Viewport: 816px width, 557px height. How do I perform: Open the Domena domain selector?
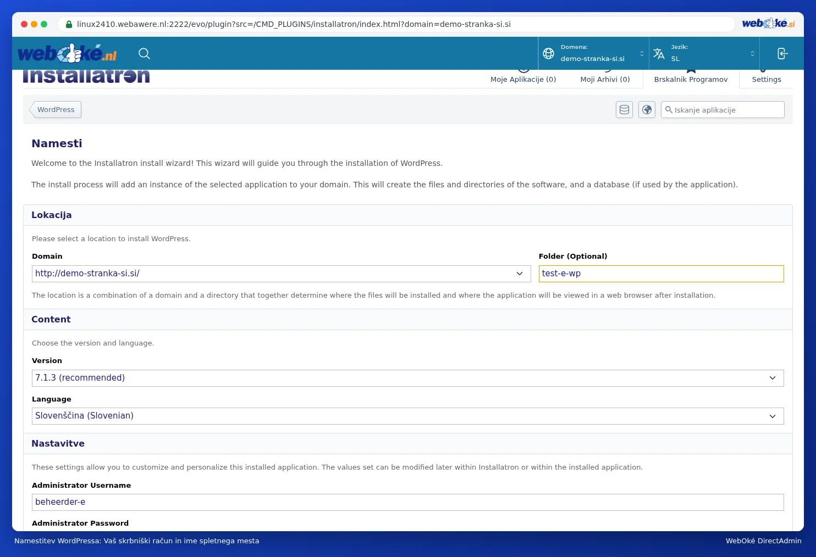tap(594, 53)
